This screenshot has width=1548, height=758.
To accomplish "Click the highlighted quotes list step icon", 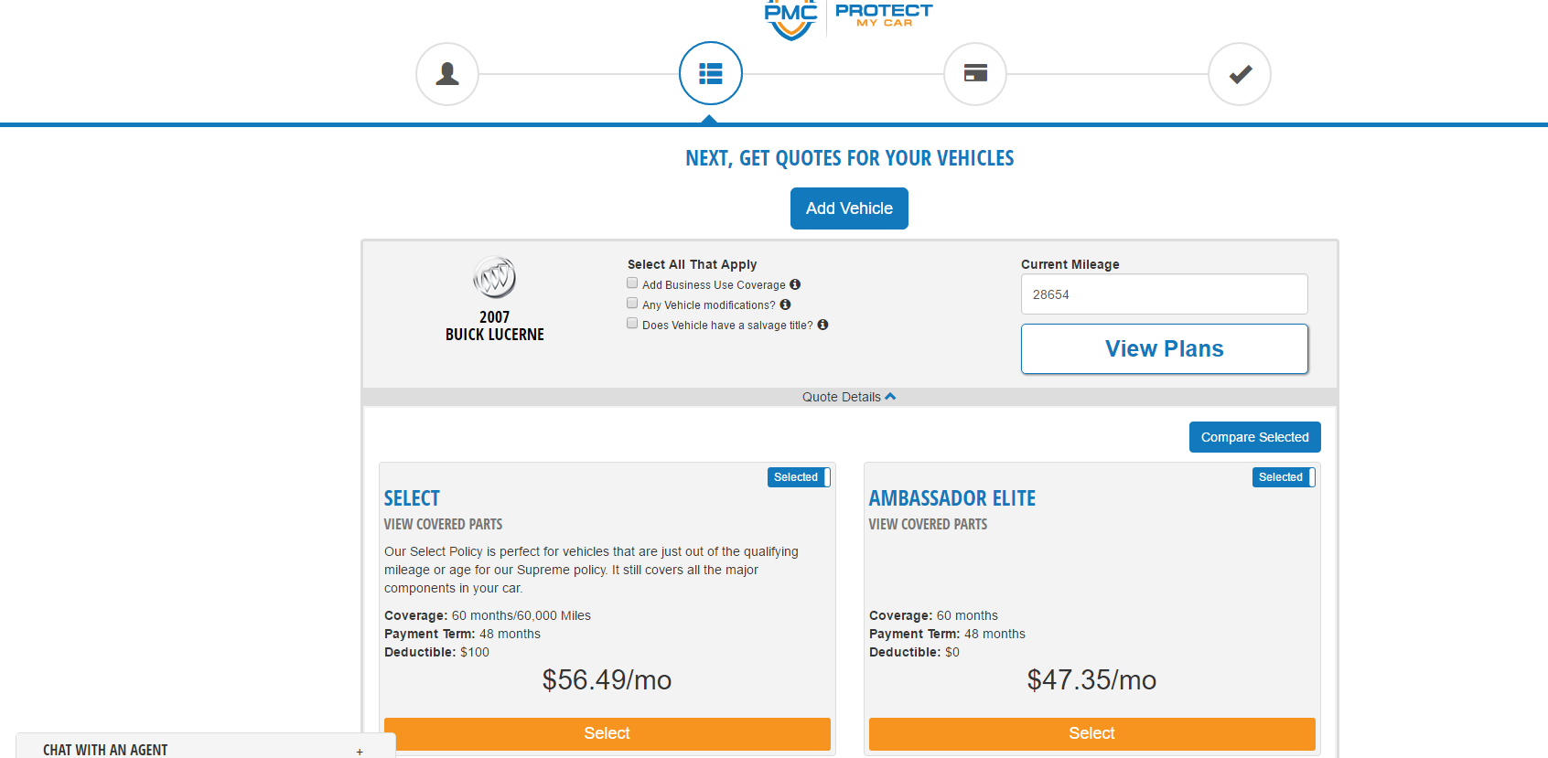I will [x=710, y=73].
